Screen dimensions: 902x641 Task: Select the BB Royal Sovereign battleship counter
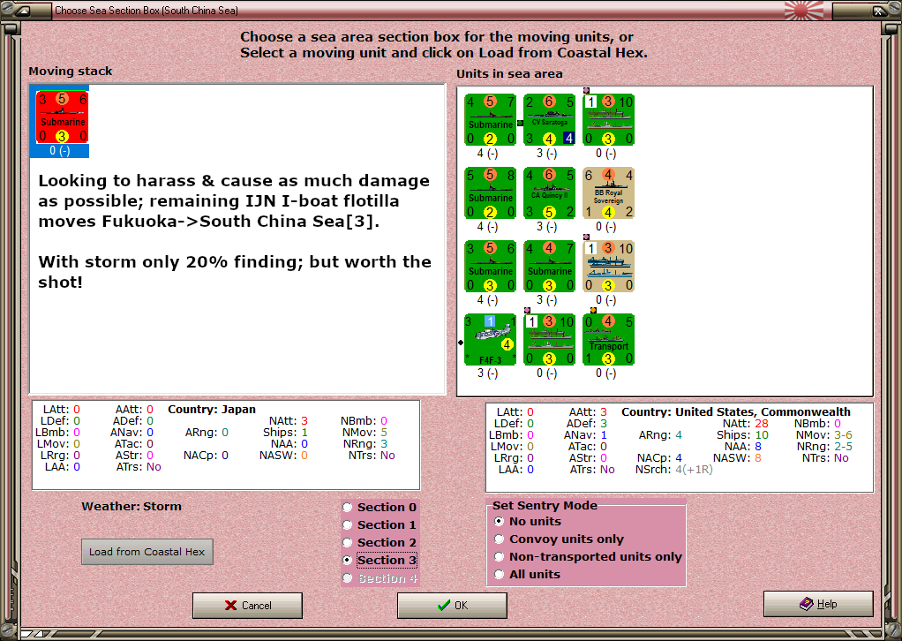tap(609, 193)
